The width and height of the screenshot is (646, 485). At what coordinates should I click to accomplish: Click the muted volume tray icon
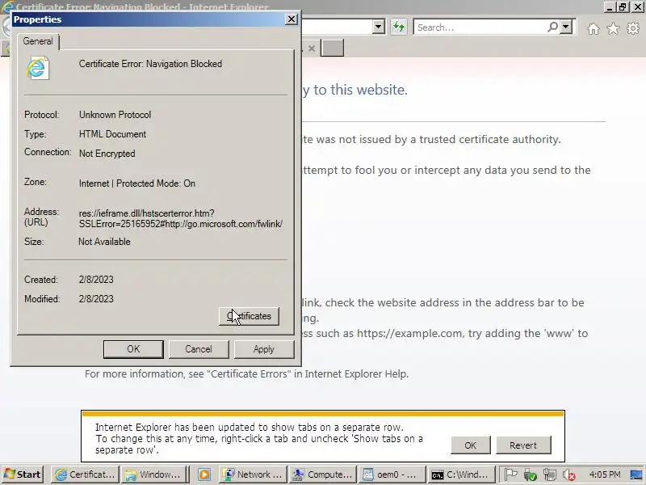(569, 474)
